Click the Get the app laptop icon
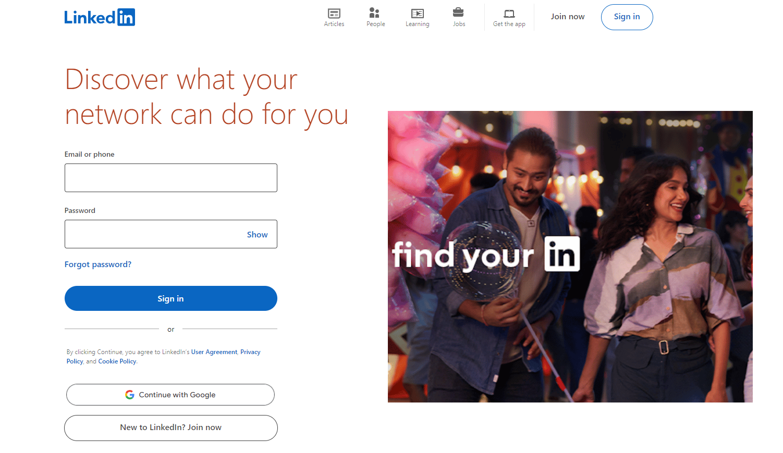 tap(509, 14)
